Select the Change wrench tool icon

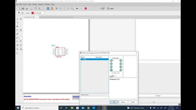[17, 34]
